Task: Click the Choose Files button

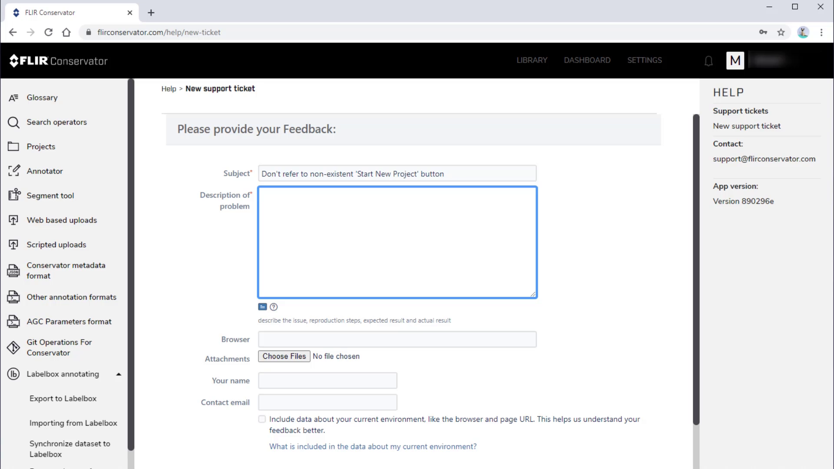Action: pos(284,356)
